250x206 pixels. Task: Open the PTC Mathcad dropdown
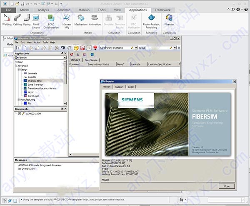(134, 21)
